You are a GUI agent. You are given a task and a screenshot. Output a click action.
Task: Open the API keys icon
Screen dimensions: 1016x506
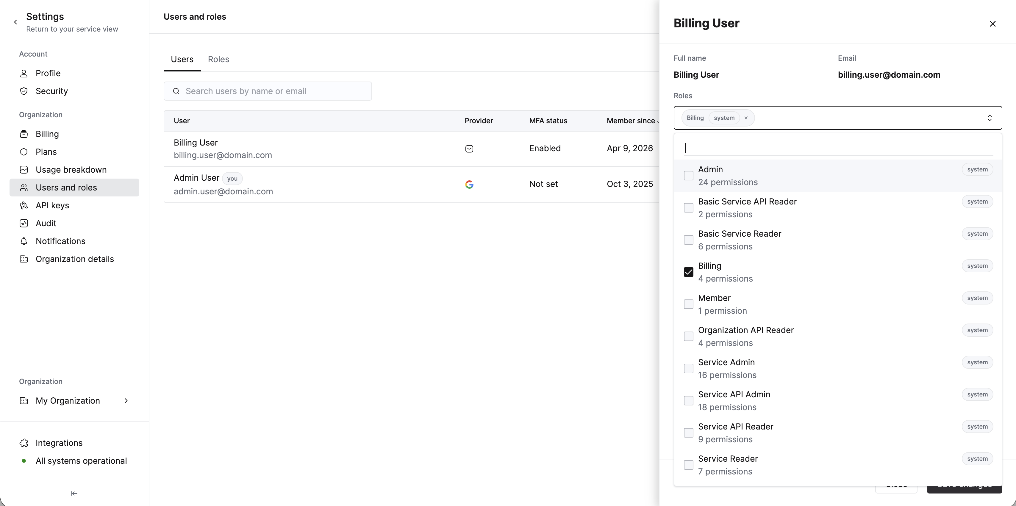coord(24,205)
